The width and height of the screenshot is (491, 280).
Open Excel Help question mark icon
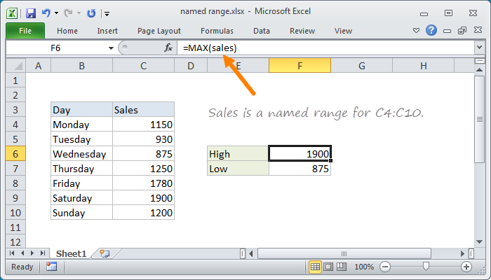[x=431, y=31]
